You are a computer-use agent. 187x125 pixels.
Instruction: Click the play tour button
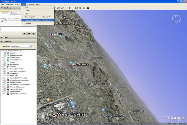click(24, 34)
